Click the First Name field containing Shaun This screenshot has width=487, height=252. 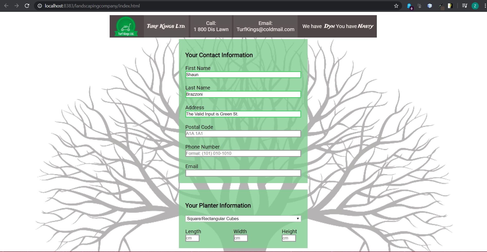coord(243,75)
